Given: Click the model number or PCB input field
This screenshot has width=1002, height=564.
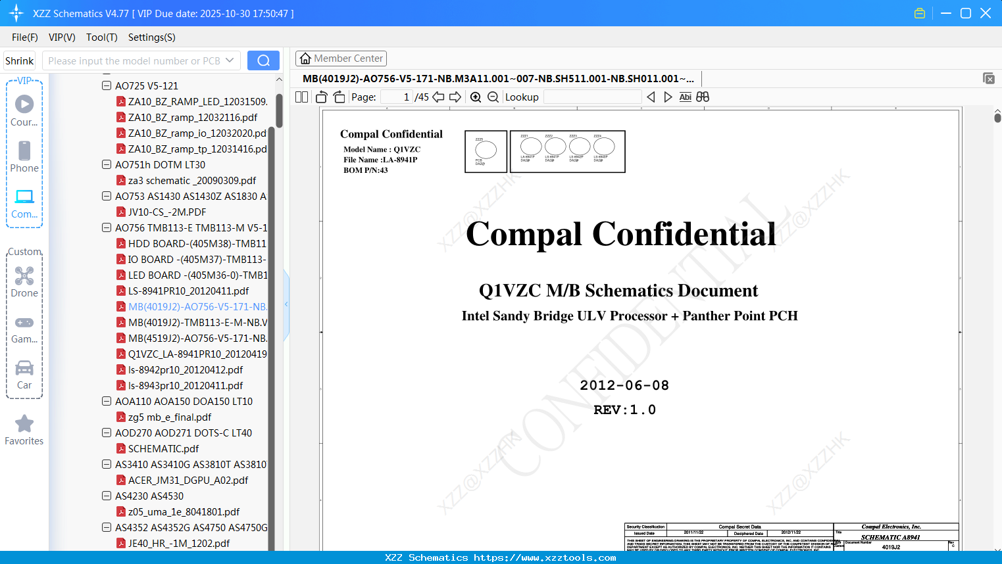Looking at the screenshot, I should click(x=134, y=60).
